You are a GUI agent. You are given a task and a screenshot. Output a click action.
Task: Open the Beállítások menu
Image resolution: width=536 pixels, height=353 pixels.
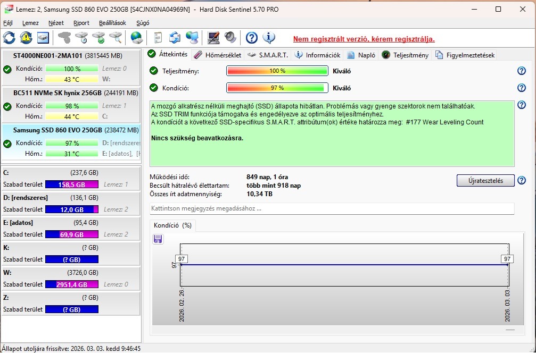112,23
